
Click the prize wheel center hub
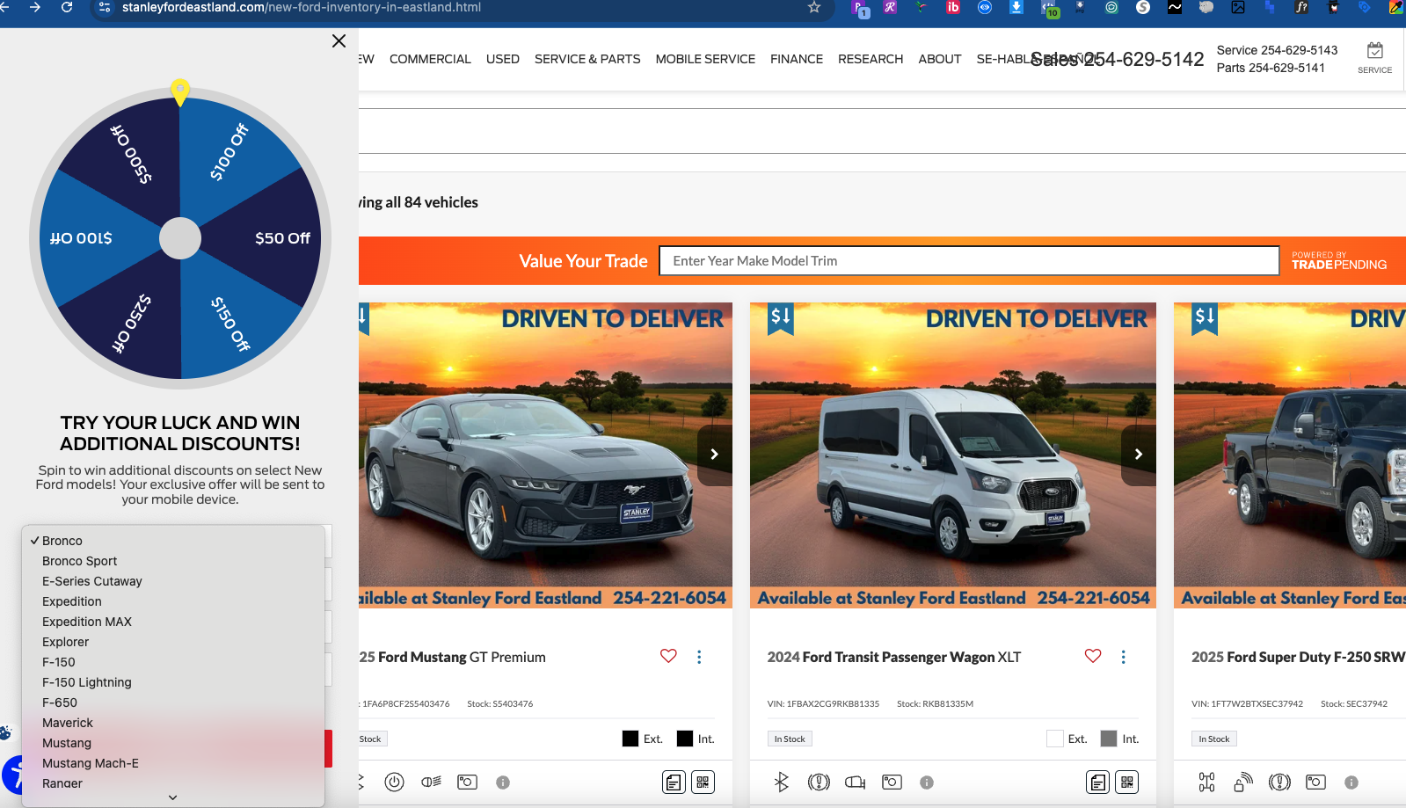[x=180, y=238]
